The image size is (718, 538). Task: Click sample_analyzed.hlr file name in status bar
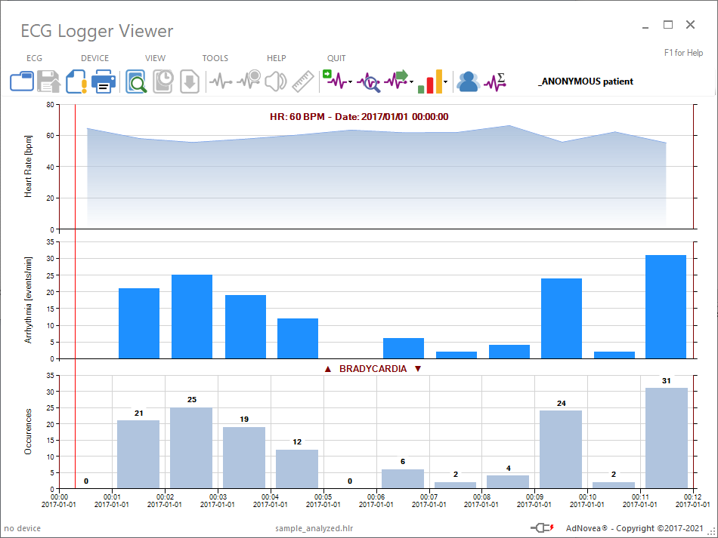(314, 528)
